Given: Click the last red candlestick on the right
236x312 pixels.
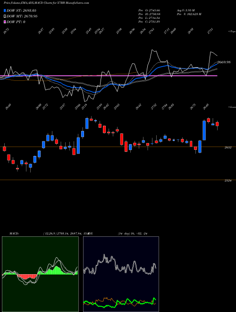Looking at the screenshot, I should tap(217, 124).
